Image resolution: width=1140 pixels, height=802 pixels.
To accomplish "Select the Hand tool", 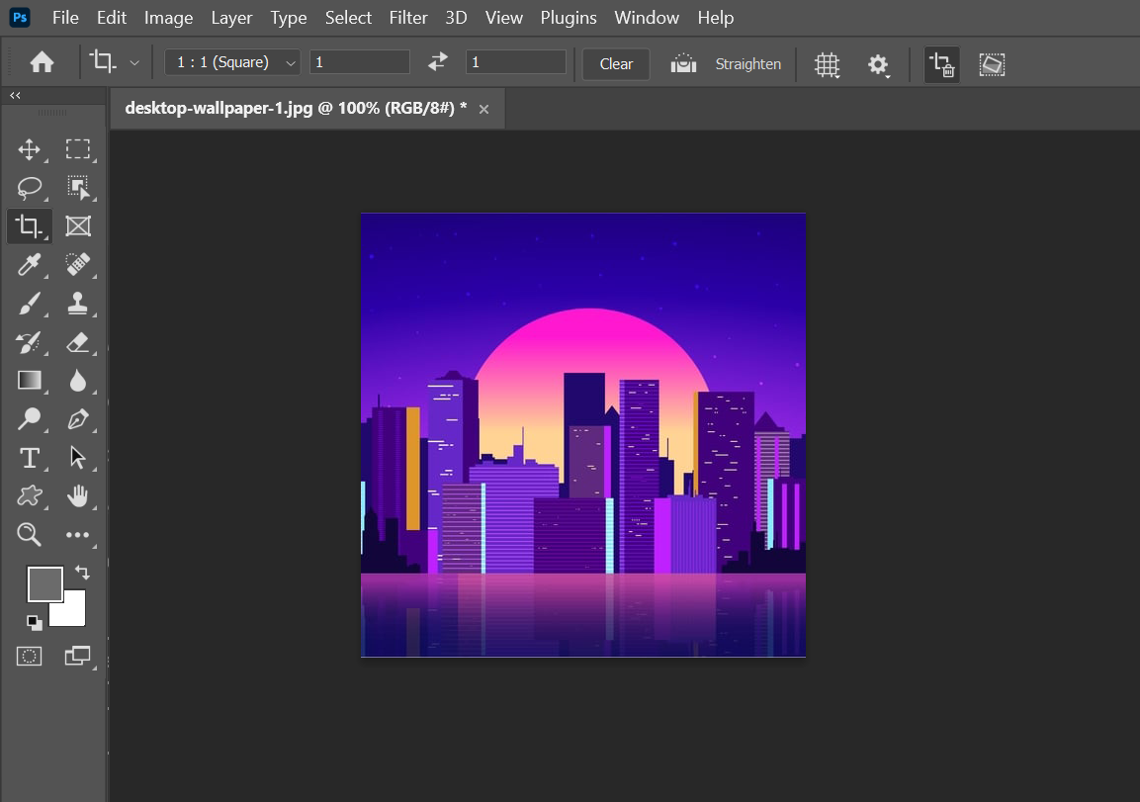I will [x=78, y=496].
